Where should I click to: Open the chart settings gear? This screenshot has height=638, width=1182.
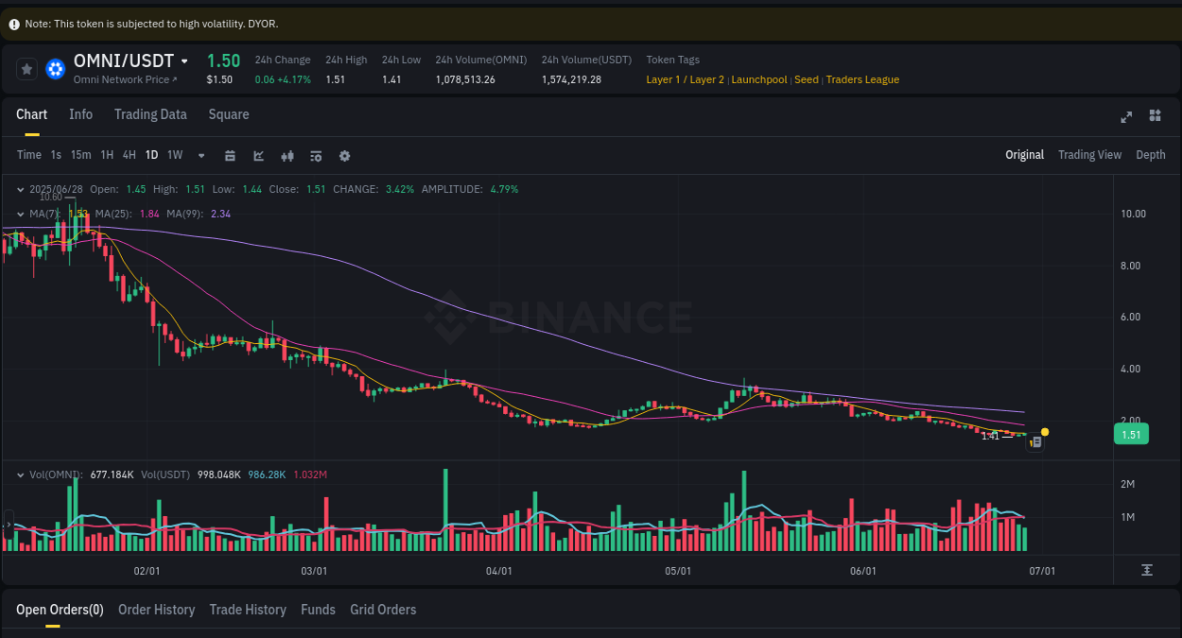click(x=344, y=155)
